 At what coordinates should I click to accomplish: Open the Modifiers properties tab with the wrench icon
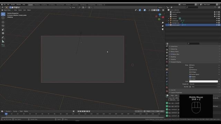167,72
